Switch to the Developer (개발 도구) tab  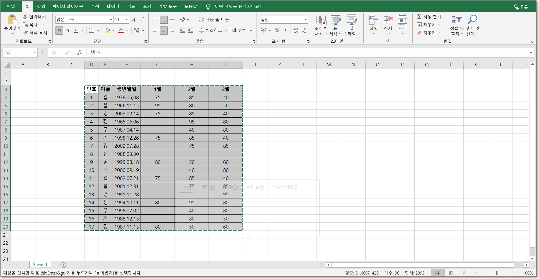168,6
